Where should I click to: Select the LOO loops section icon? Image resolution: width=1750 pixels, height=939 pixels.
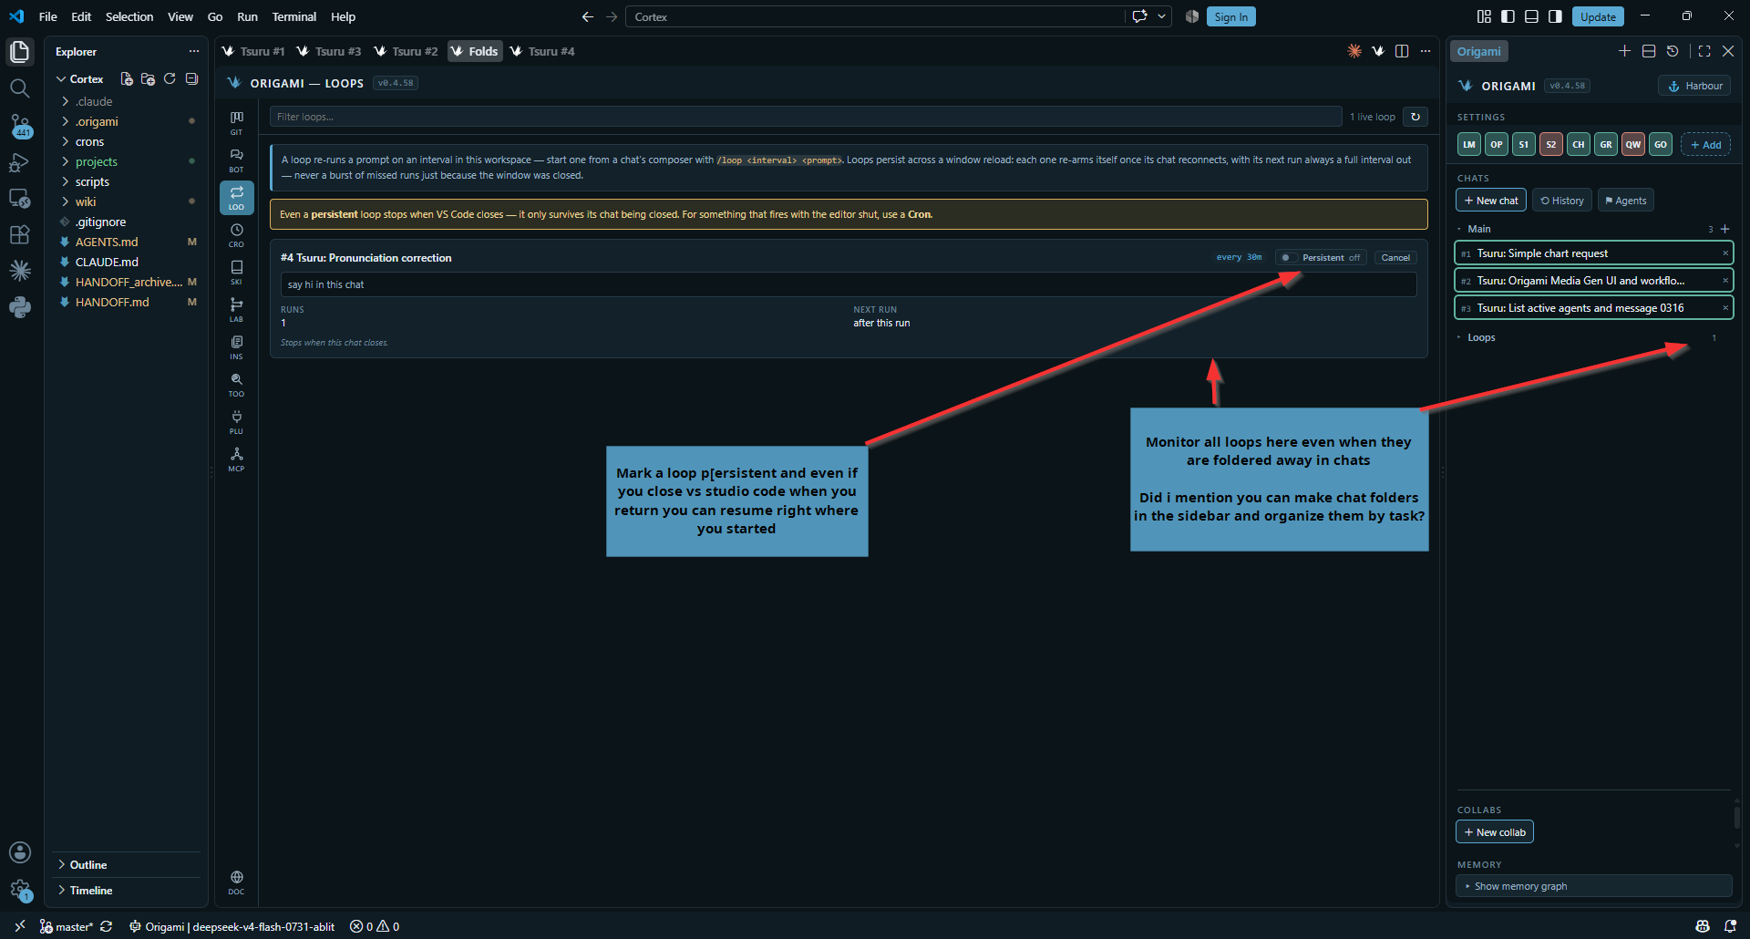[236, 198]
